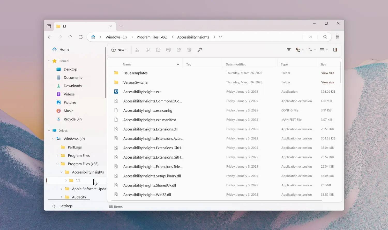Open the second icon's dropdown left of Sort
388x230 pixels.
(300, 50)
